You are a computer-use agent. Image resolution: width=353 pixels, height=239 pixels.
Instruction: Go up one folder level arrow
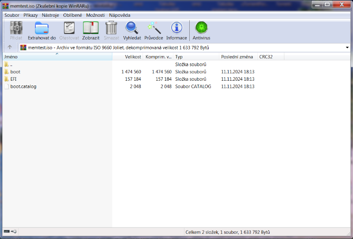10,48
